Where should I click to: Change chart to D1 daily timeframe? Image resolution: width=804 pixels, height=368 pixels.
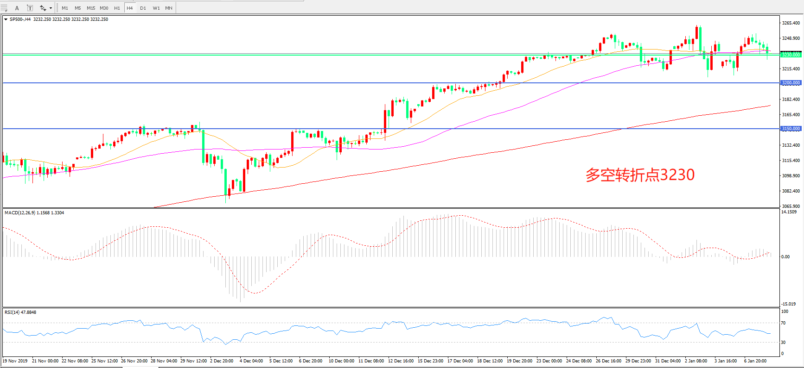(x=143, y=8)
